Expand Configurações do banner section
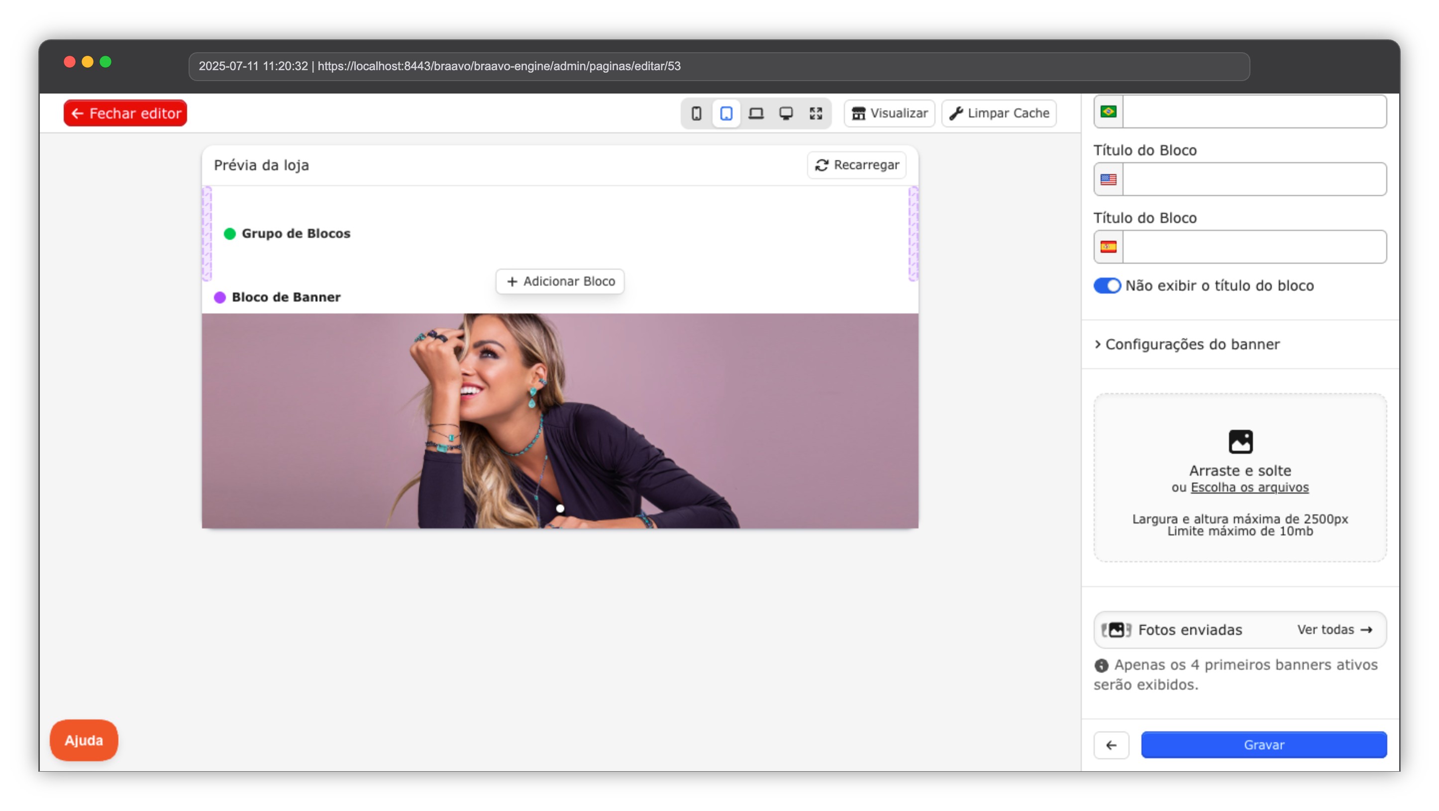The height and width of the screenshot is (811, 1439). click(1192, 344)
